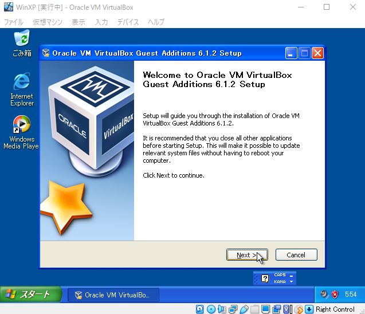Click the audio indicator icon in status bar
The image size is (365, 314).
[222, 309]
